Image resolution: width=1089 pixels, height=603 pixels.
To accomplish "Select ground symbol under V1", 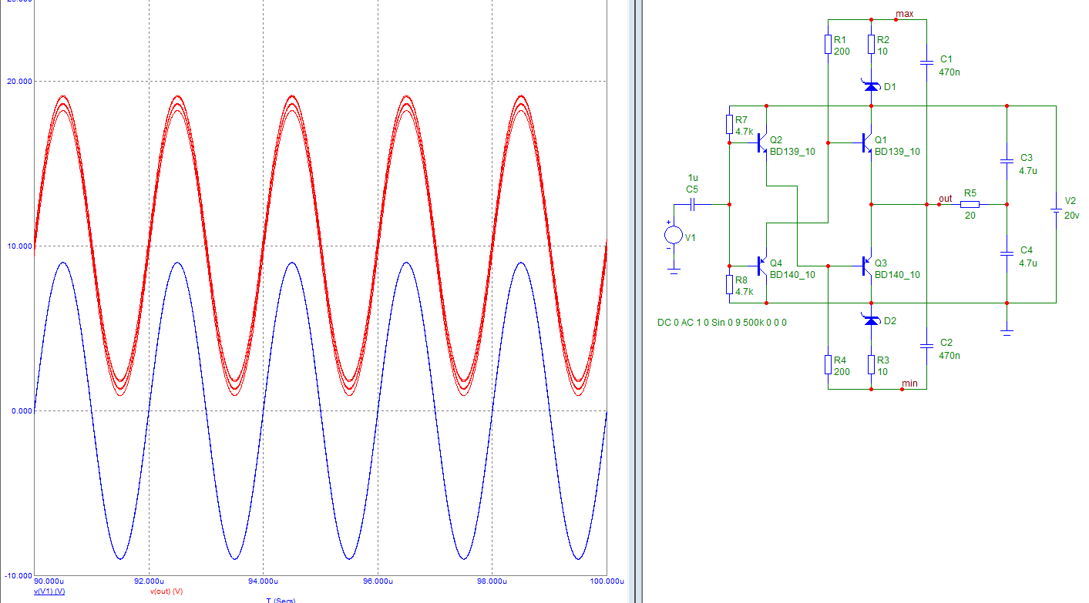I will [x=674, y=270].
